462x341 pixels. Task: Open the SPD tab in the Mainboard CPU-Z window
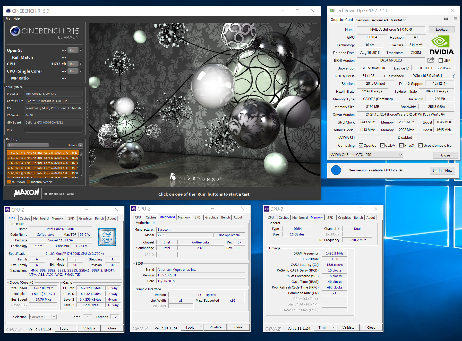(x=197, y=217)
